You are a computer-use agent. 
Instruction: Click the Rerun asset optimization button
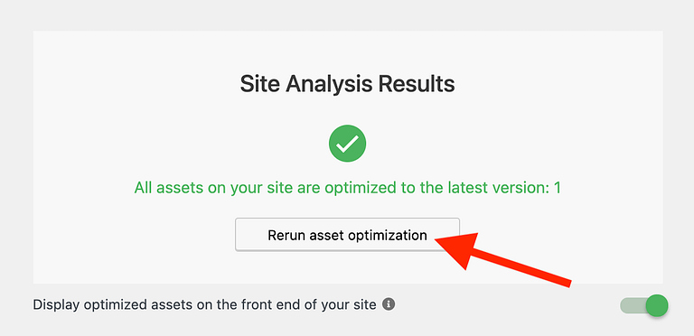click(347, 235)
